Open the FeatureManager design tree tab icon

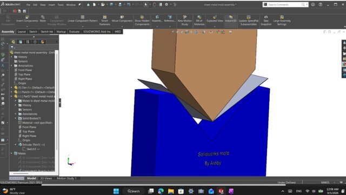[x=13, y=42]
